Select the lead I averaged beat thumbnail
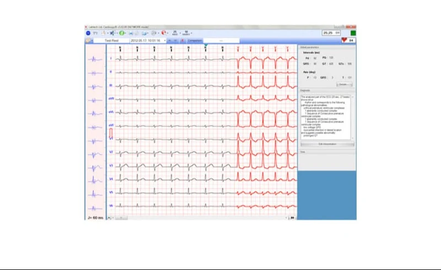 click(95, 59)
